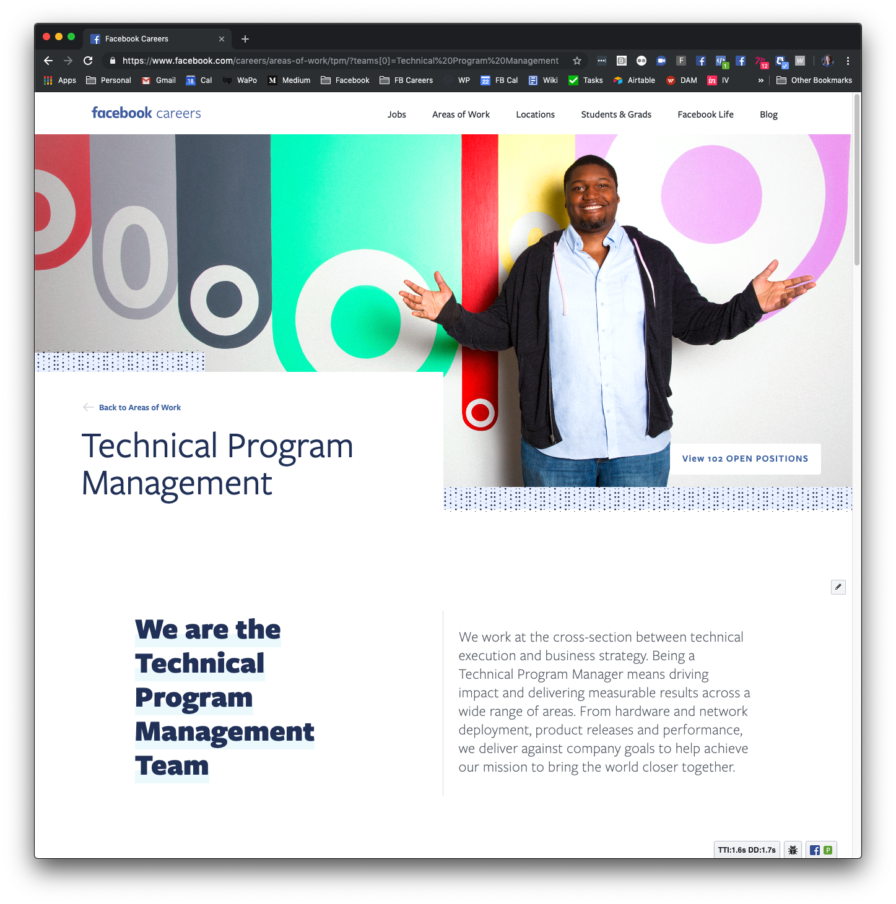Screen dimensions: 896x904
Task: Open the extension with three-dots bar icon
Action: tap(602, 61)
